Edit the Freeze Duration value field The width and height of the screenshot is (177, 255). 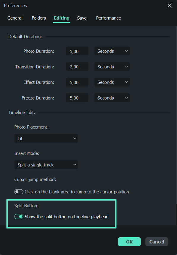[x=77, y=98]
